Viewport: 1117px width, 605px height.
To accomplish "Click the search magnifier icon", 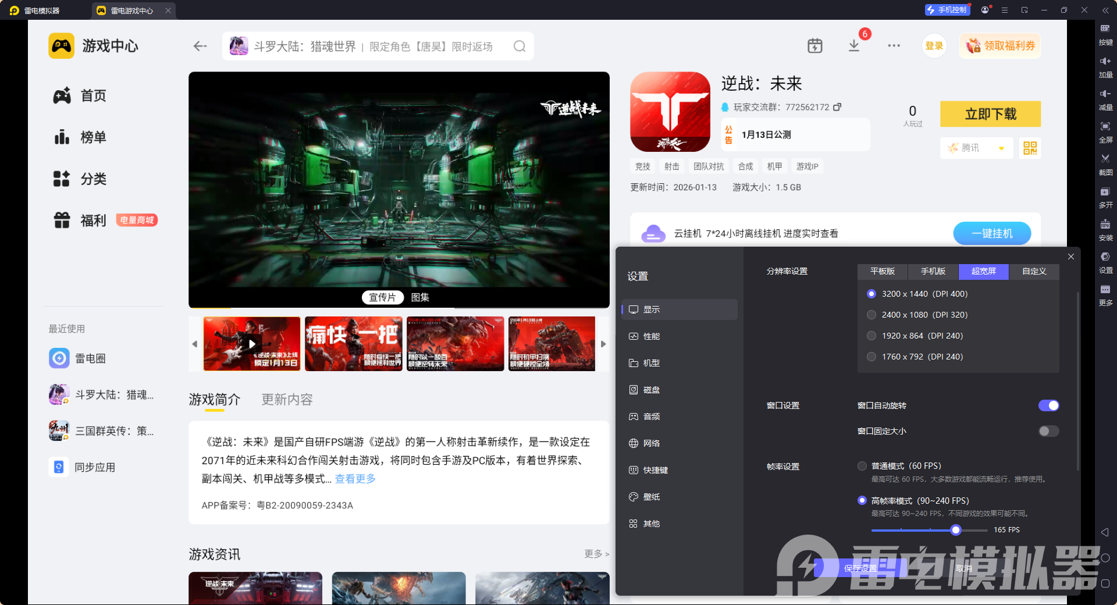I will (x=519, y=47).
